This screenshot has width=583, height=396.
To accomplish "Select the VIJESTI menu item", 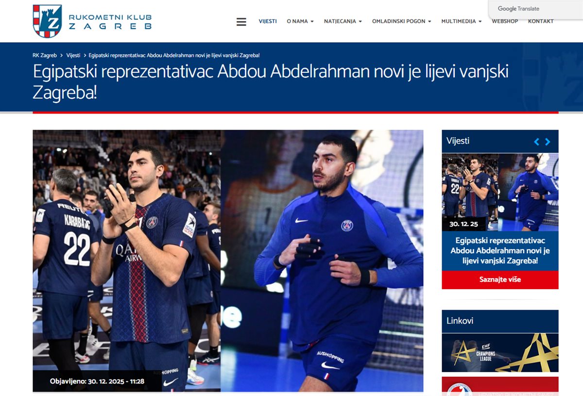I will click(268, 21).
